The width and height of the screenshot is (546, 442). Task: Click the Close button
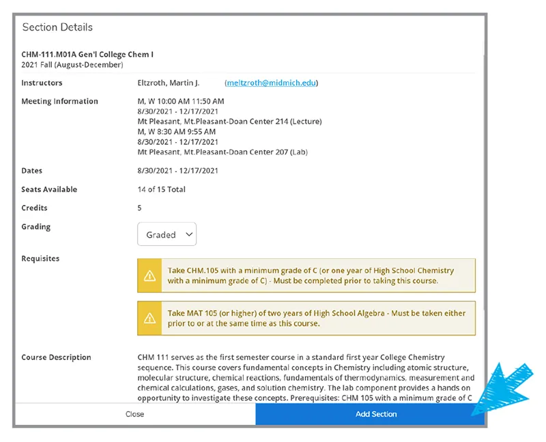tap(134, 415)
